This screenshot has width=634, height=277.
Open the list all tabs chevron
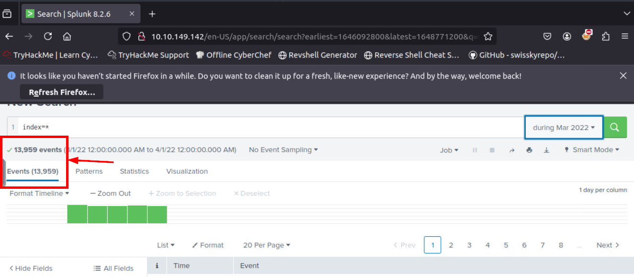[626, 14]
